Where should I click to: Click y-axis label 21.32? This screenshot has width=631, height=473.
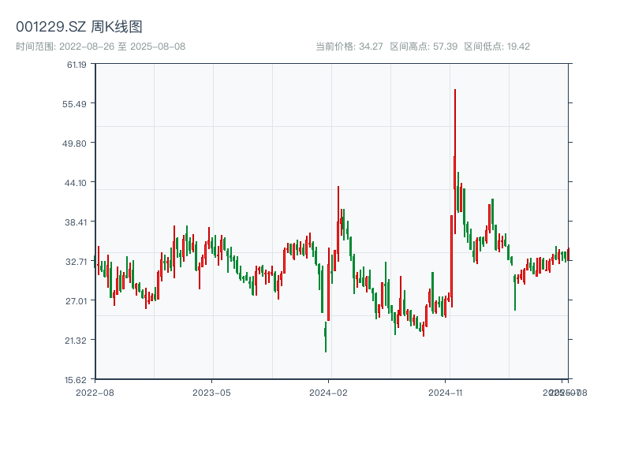(76, 341)
